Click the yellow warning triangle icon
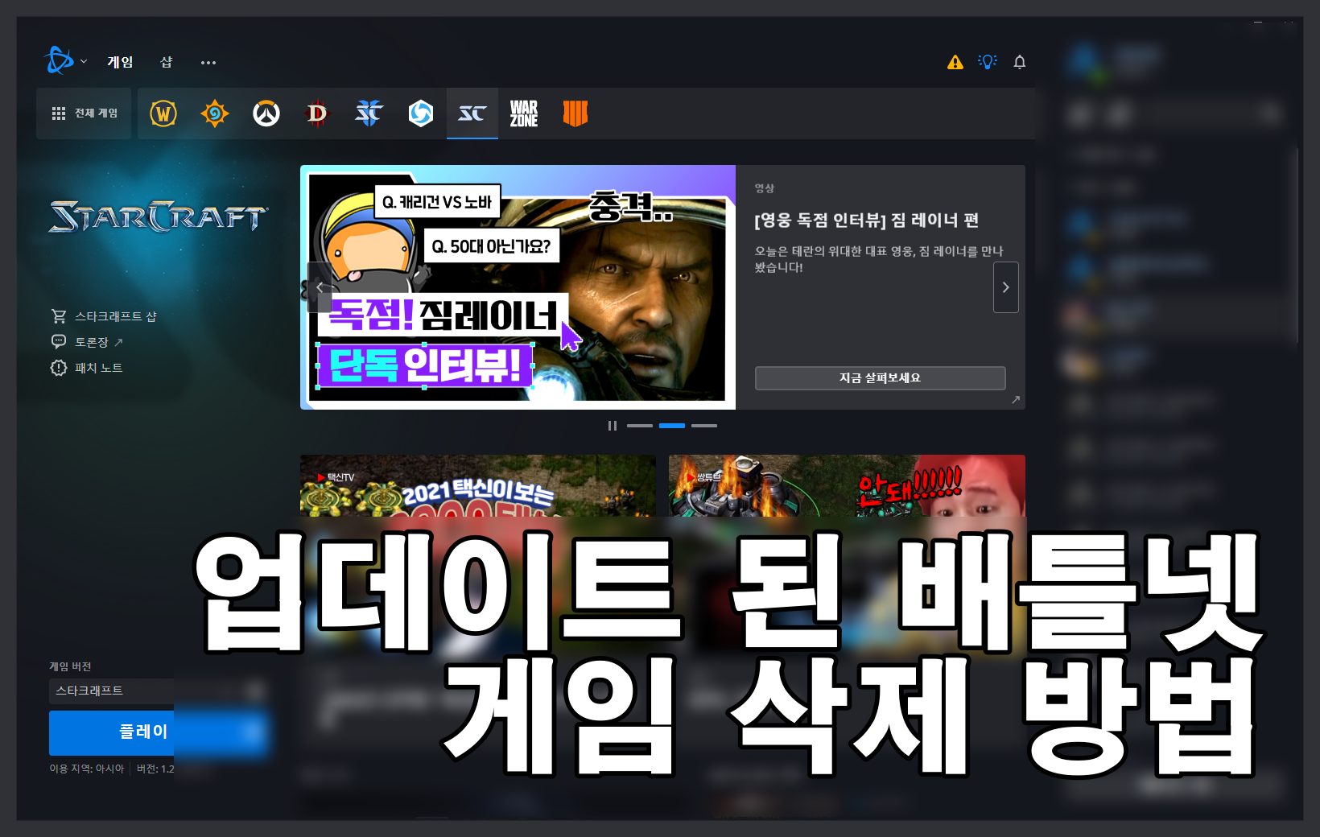The width and height of the screenshot is (1320, 837). pyautogui.click(x=955, y=62)
